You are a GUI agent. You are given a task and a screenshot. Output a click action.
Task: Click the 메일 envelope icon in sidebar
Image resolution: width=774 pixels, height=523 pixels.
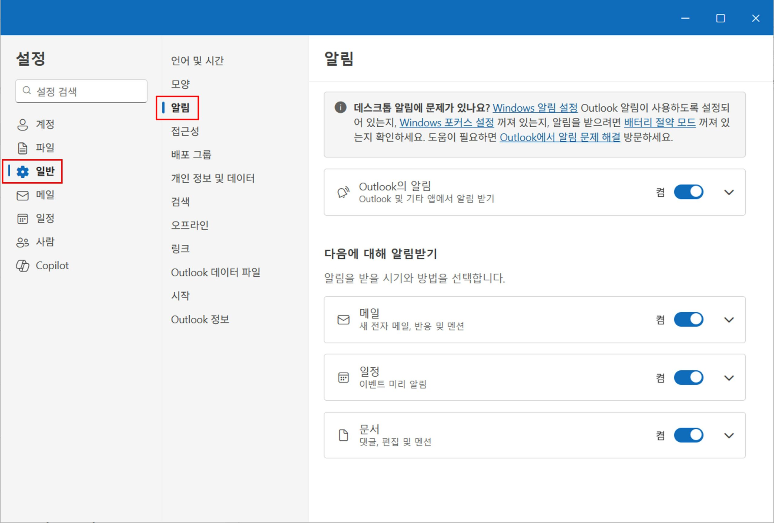pyautogui.click(x=22, y=195)
